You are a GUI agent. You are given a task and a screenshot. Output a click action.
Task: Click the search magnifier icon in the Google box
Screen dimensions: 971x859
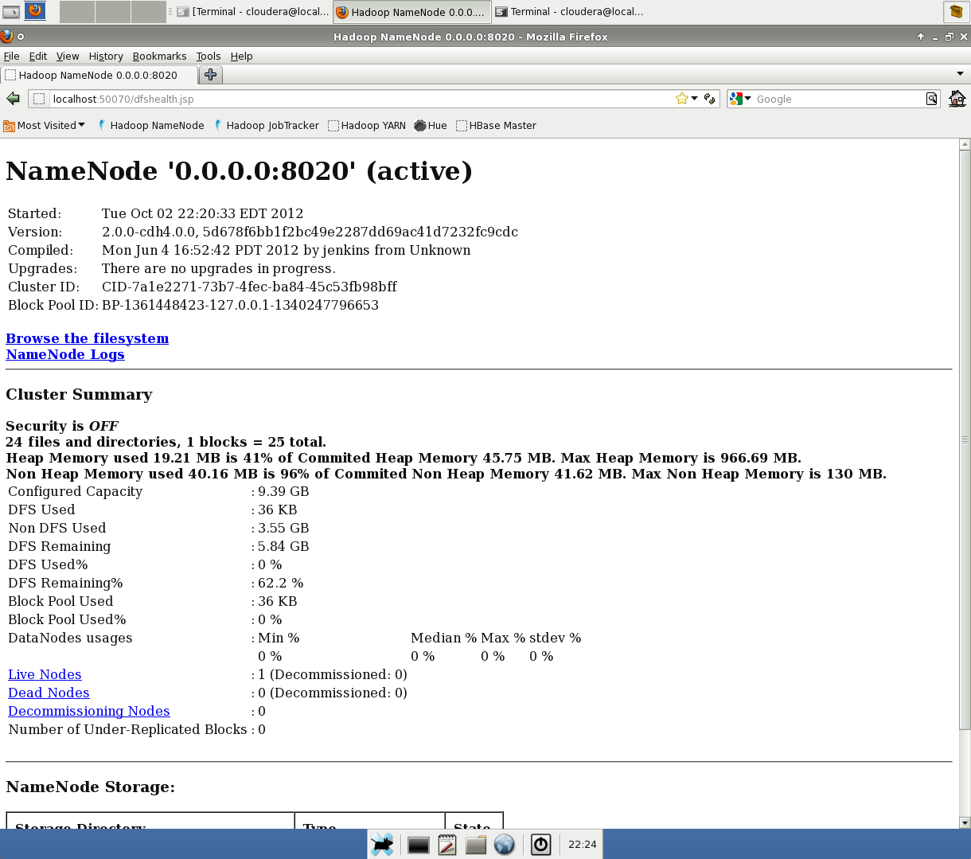(x=931, y=99)
